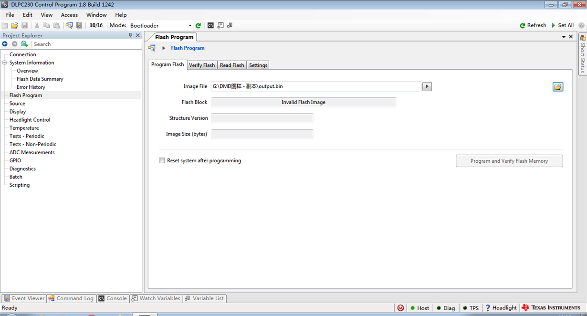Click the Host status indicator
Screen dimensions: 587x316
click(419, 308)
